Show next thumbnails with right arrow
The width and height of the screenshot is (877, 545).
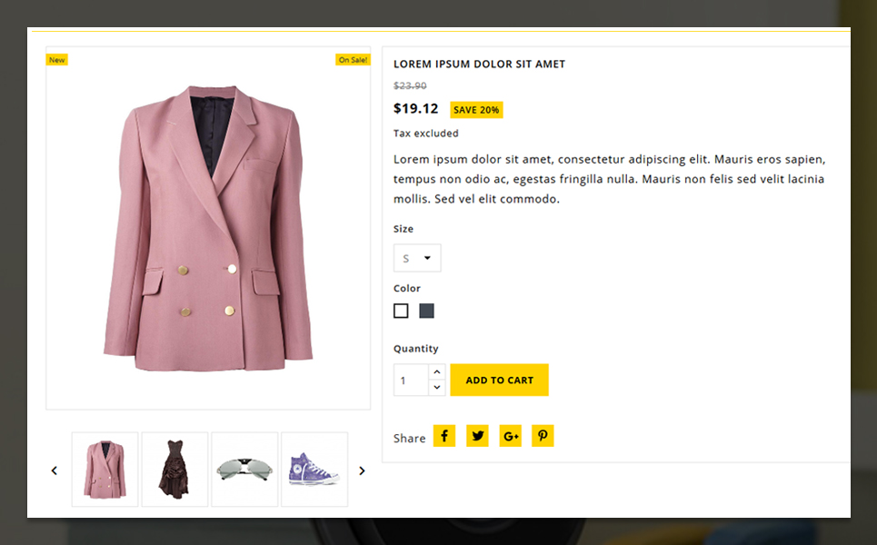(x=362, y=471)
